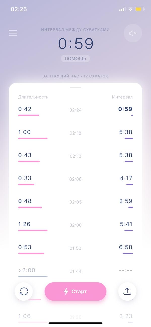This screenshot has width=151, height=327.
Task: Open the hamburger menu
Action: point(13,33)
